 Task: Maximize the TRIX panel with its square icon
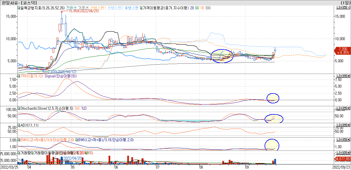pos(345,76)
